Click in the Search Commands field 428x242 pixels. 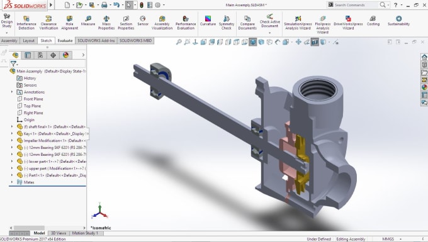click(x=356, y=5)
